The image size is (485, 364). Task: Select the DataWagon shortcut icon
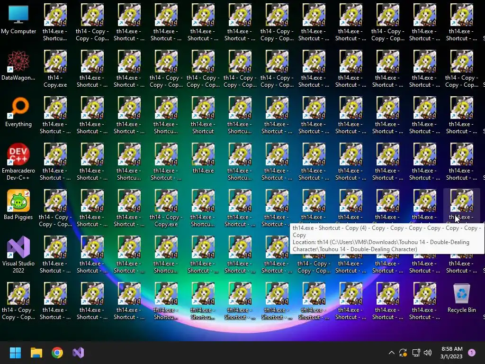(18, 66)
